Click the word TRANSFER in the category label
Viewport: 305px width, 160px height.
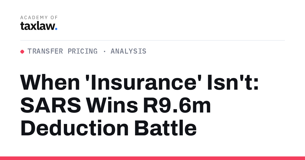(45, 51)
